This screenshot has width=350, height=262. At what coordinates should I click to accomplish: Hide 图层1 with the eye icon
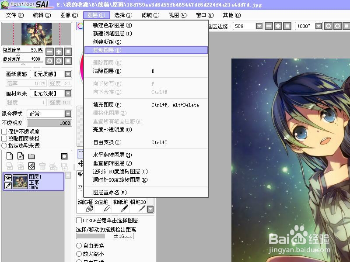point(8,178)
